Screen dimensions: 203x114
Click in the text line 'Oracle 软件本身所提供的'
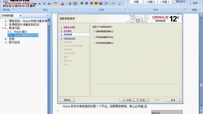tap(104, 106)
